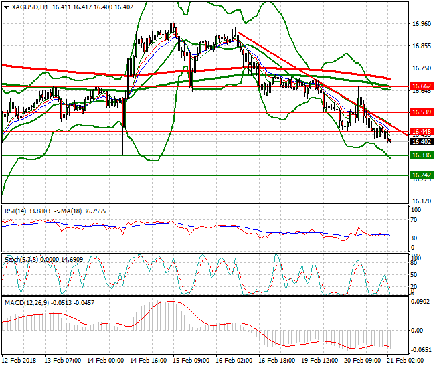Select the green 16.242 support level label
435x368 pixels.
click(422, 175)
